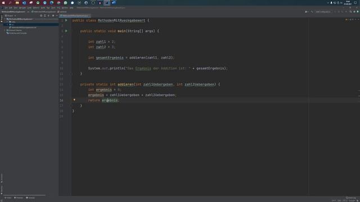This screenshot has height=202, width=360.
Task: Select opened file in Project panel (locate icon)
Action: (41, 16)
